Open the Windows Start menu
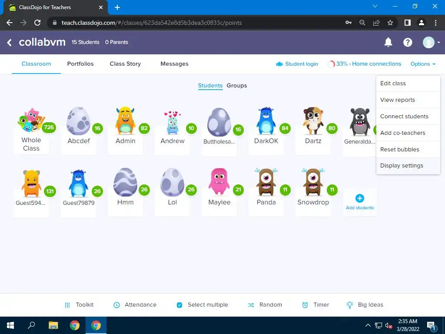Image resolution: width=445 pixels, height=334 pixels. (x=10, y=325)
